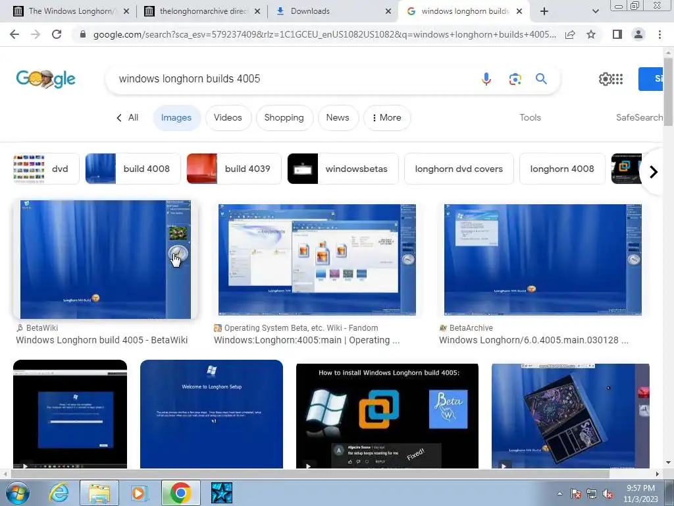The width and height of the screenshot is (674, 506).
Task: Go to the All results tab
Action: (128, 117)
